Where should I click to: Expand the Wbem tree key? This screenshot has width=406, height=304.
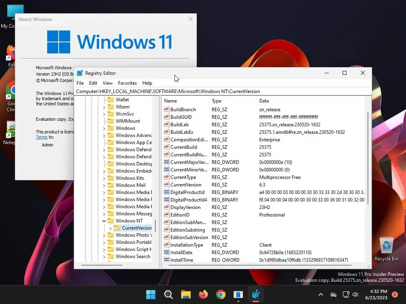click(104, 107)
